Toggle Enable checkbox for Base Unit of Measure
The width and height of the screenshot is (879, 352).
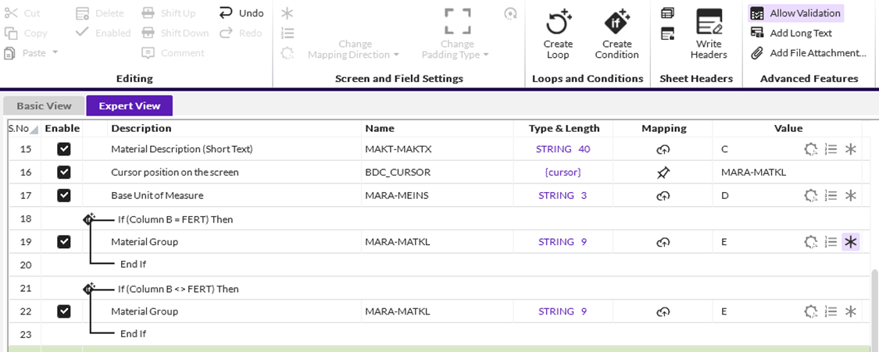click(x=64, y=195)
